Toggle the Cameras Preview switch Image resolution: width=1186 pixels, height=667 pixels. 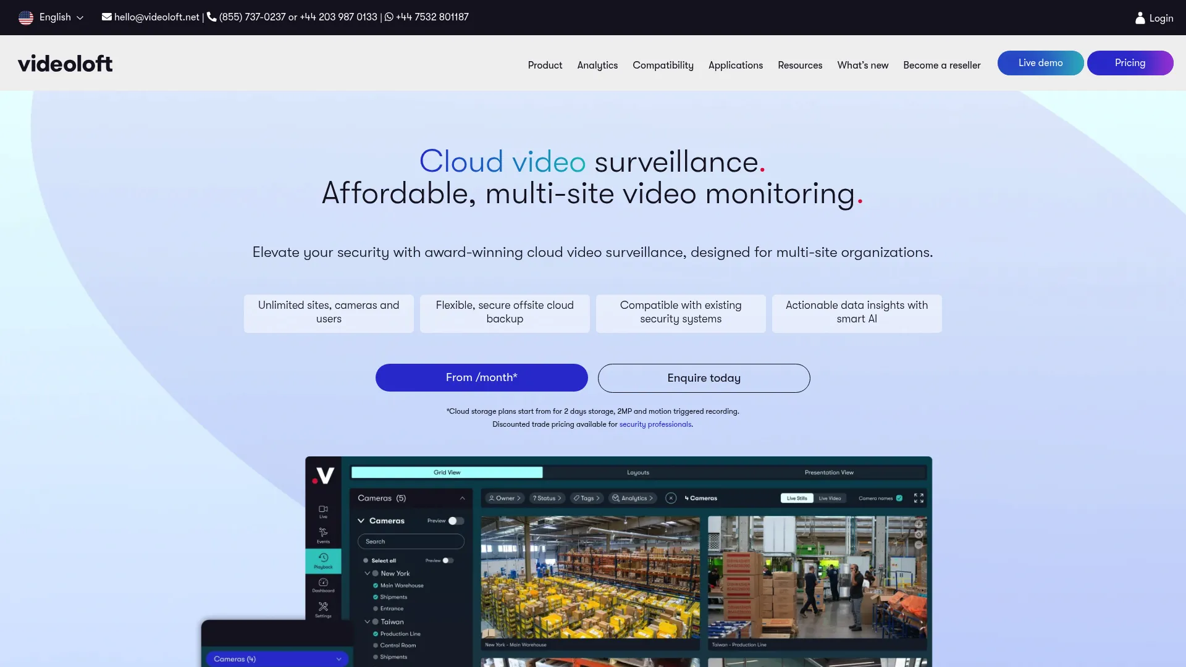[456, 521]
